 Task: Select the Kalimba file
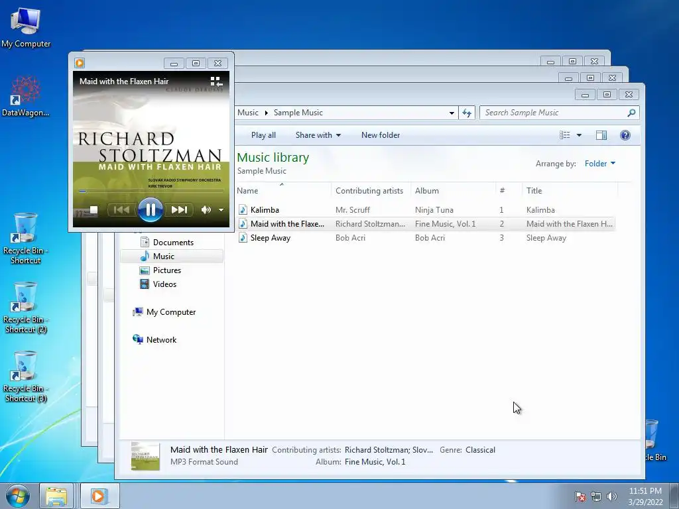click(264, 210)
